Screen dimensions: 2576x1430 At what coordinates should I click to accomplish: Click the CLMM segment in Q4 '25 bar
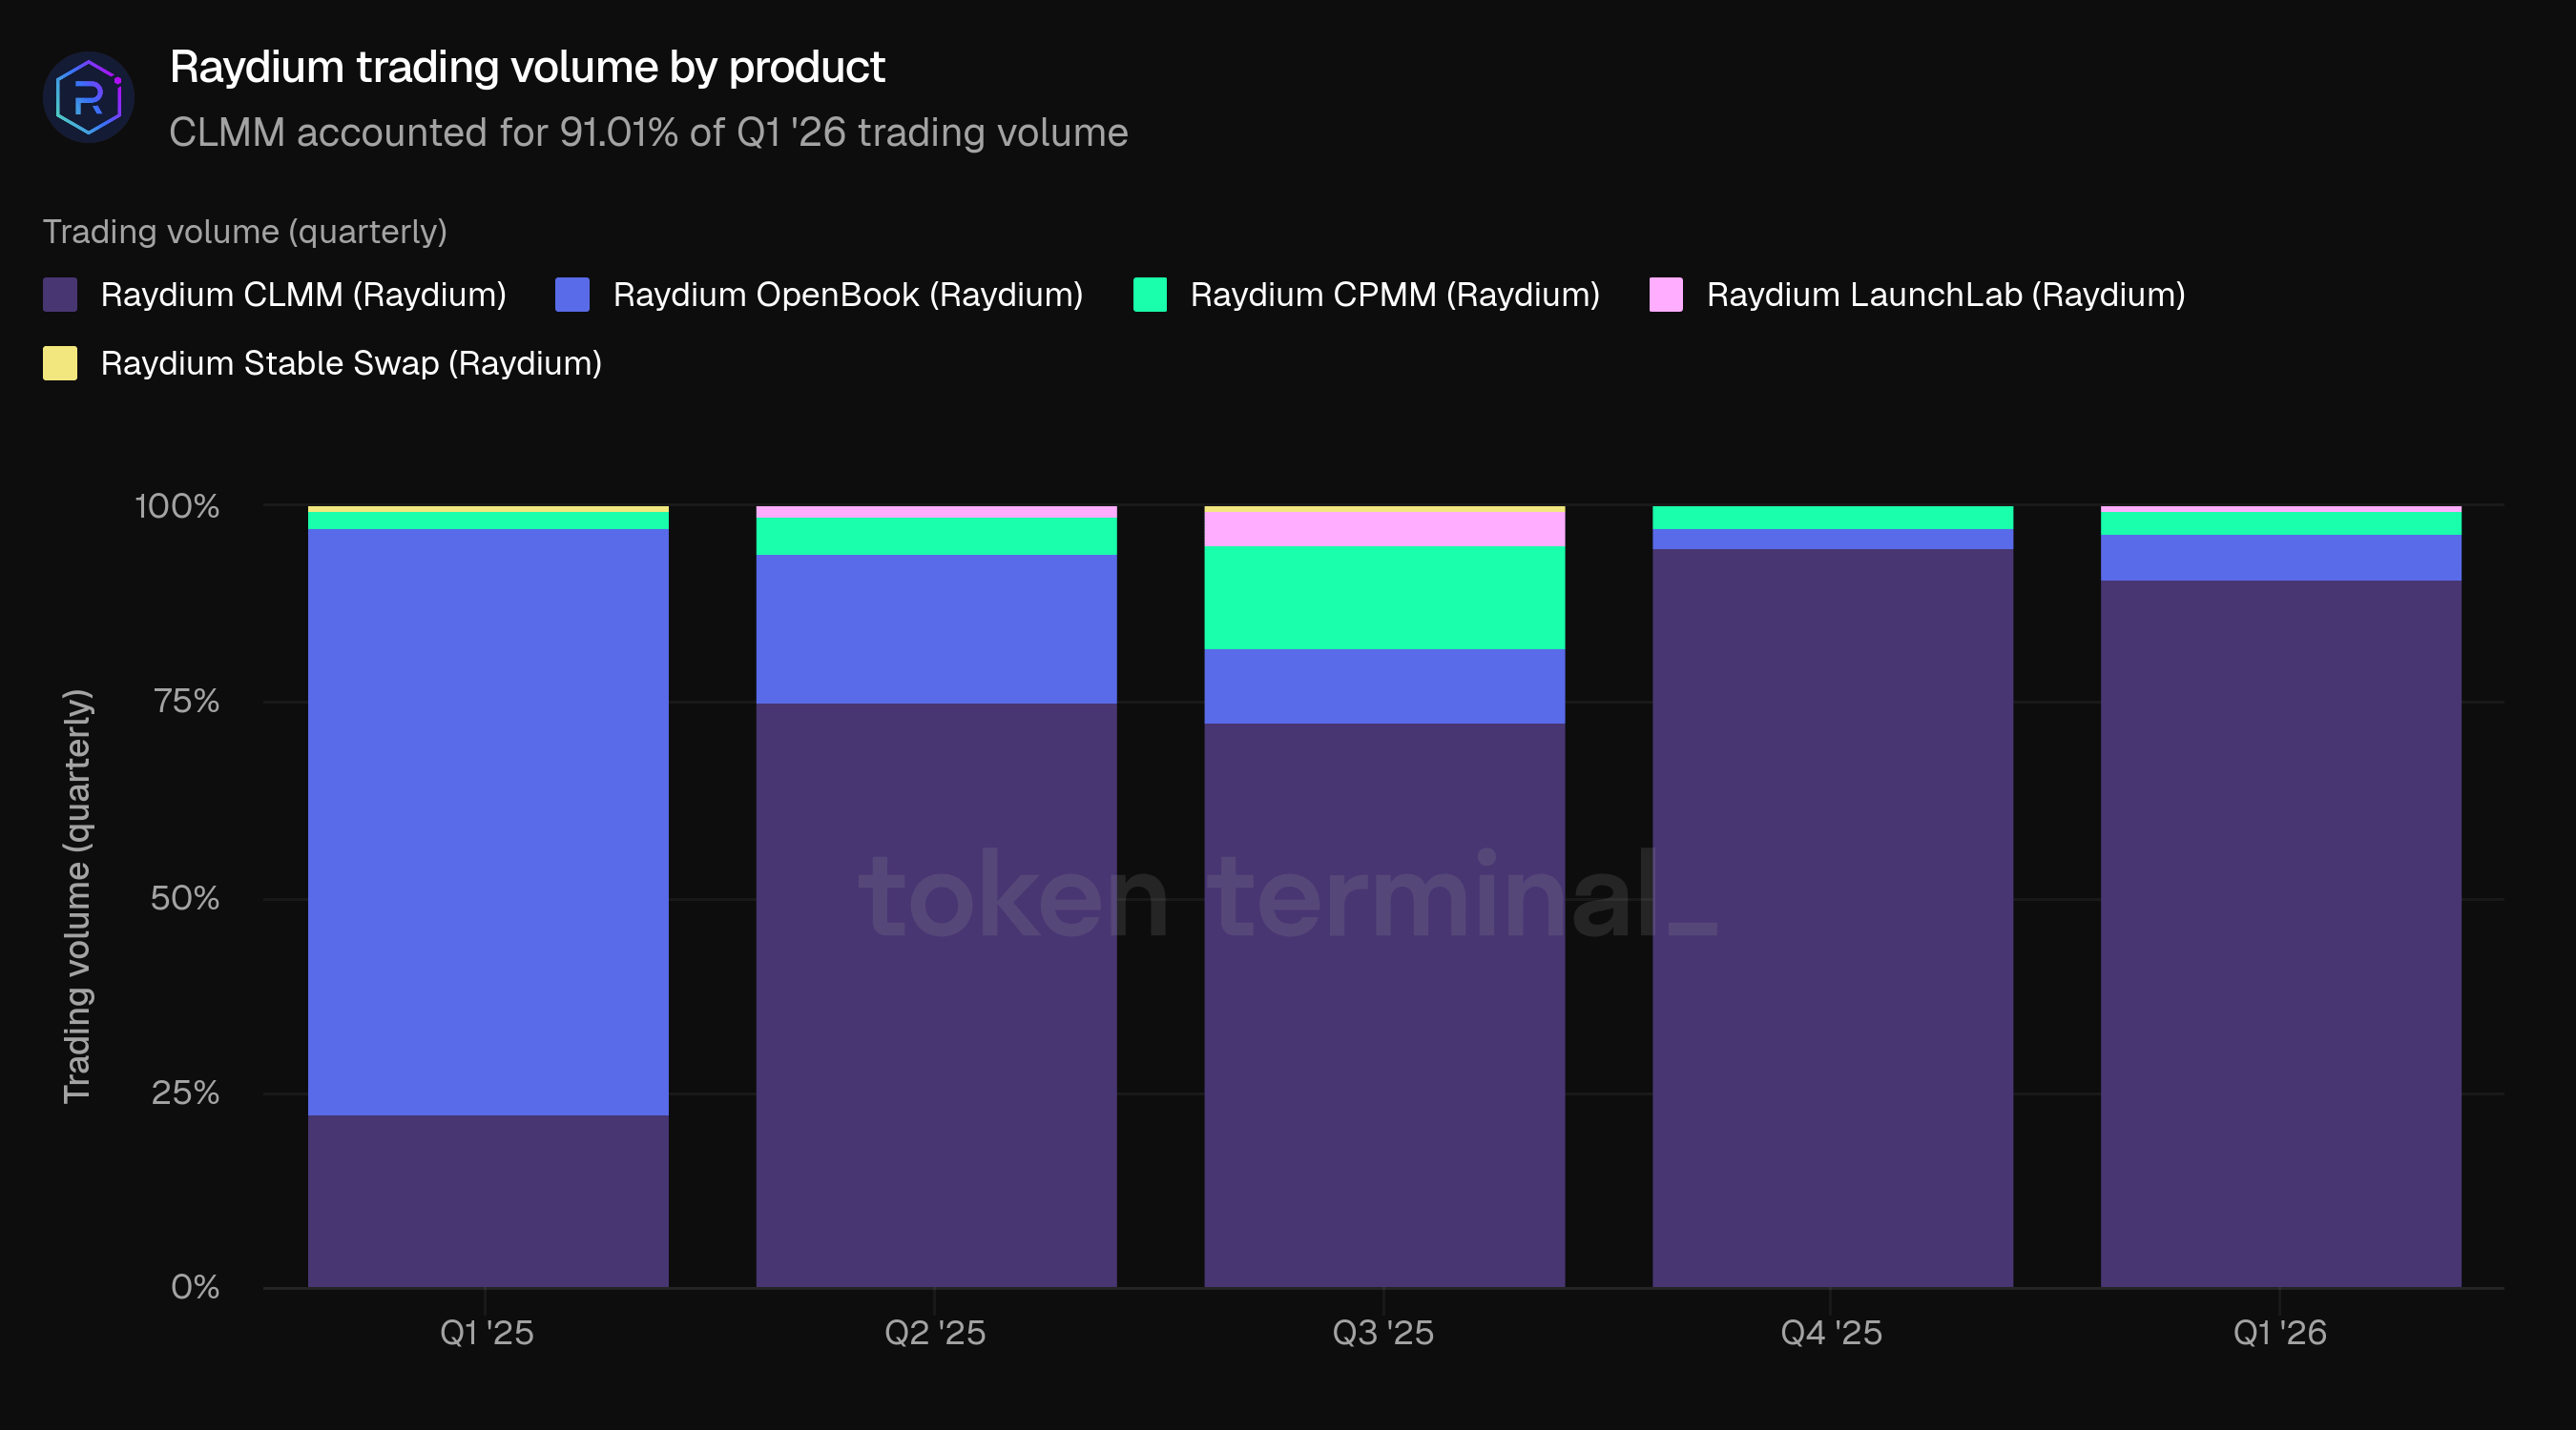click(x=1832, y=917)
